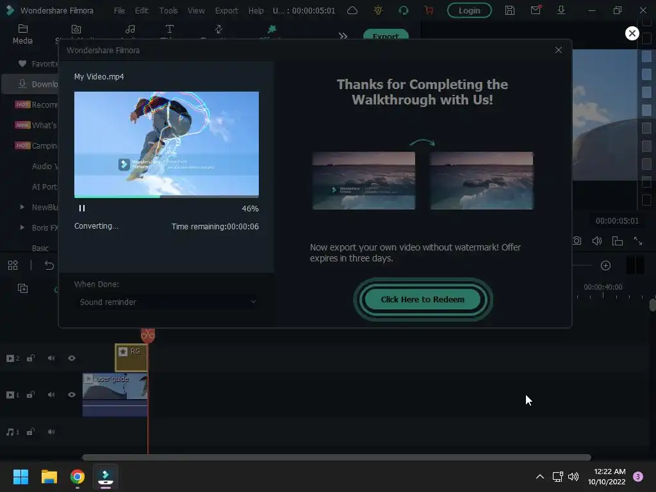
Task: Open the headset support icon
Action: click(404, 10)
